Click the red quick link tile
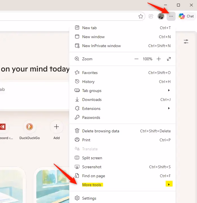The width and height of the screenshot is (197, 203). (x=3, y=127)
